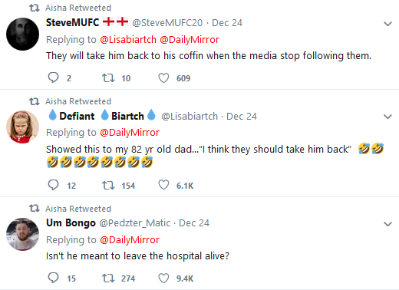Open the more-options chevron on Um Bongo's tweet
Screen dimensions: 399x290
(387, 224)
